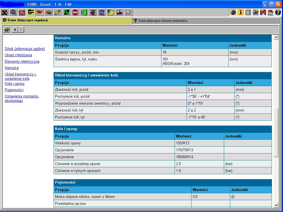
Task: Click the yellow information 'i' icon
Action: point(241,12)
